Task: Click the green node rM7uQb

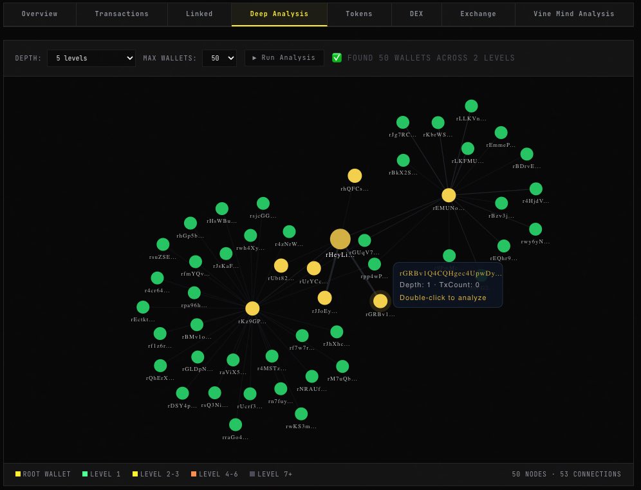Action: tap(342, 366)
